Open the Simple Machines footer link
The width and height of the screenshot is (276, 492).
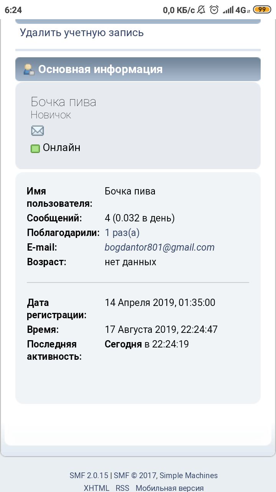click(x=189, y=475)
